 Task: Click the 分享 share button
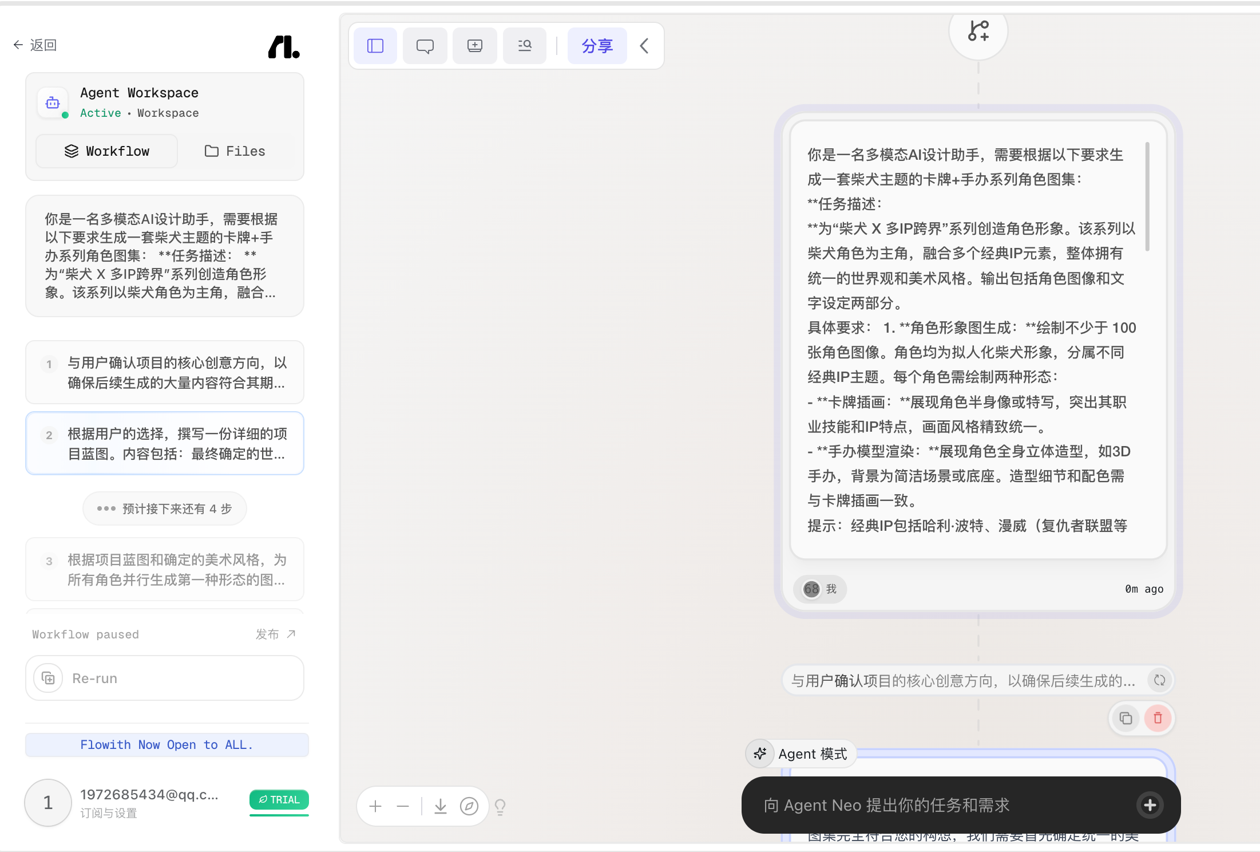(597, 46)
